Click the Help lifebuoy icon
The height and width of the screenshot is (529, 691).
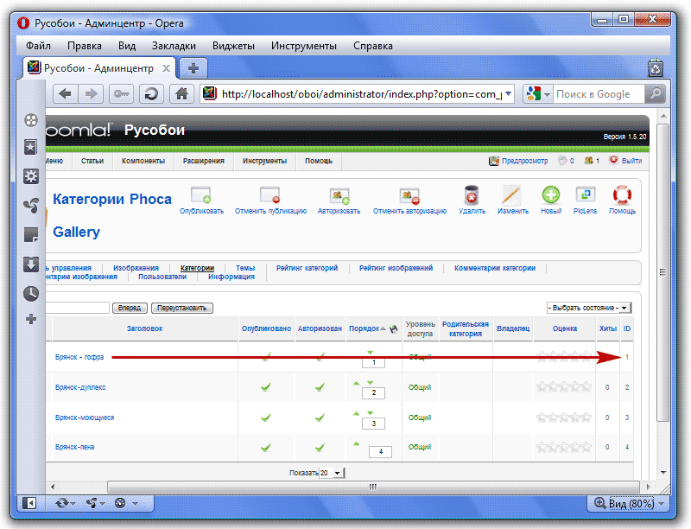tap(622, 195)
